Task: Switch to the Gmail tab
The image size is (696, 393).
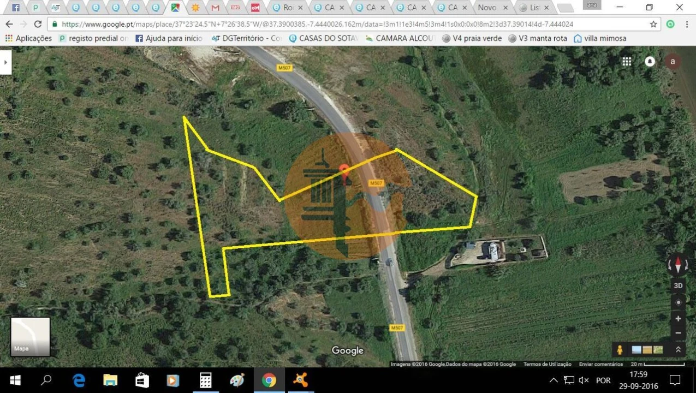Action: [214, 8]
